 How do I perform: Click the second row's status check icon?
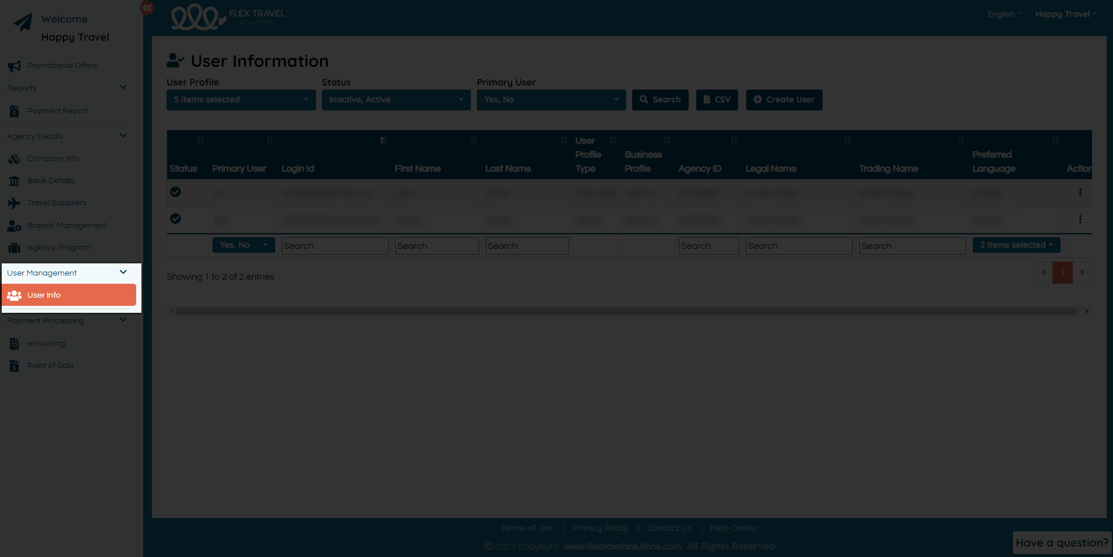tap(175, 219)
